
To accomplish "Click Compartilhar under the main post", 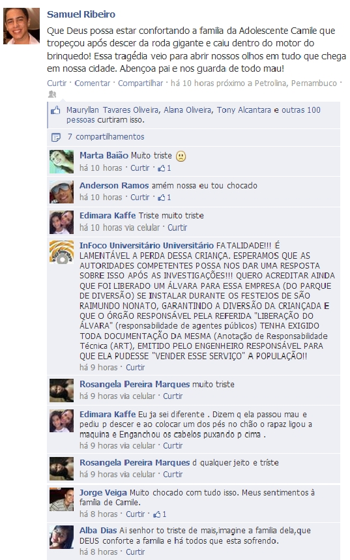I will 140,83.
